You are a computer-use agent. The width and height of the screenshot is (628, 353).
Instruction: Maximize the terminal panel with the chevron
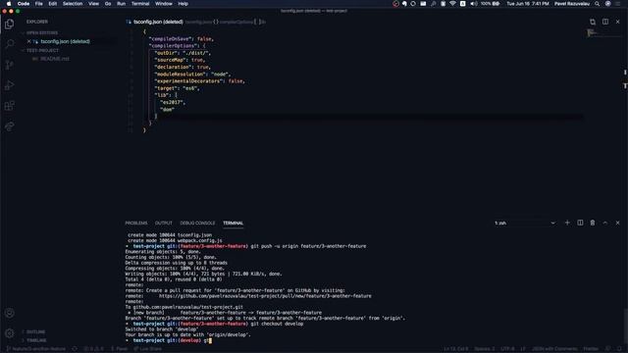pos(605,223)
